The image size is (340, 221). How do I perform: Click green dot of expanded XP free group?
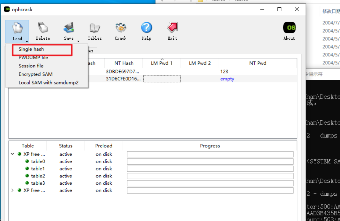[x=20, y=154]
